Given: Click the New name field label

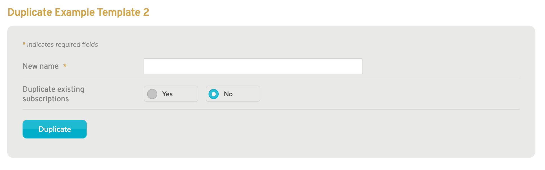Looking at the screenshot, I should click(x=41, y=66).
